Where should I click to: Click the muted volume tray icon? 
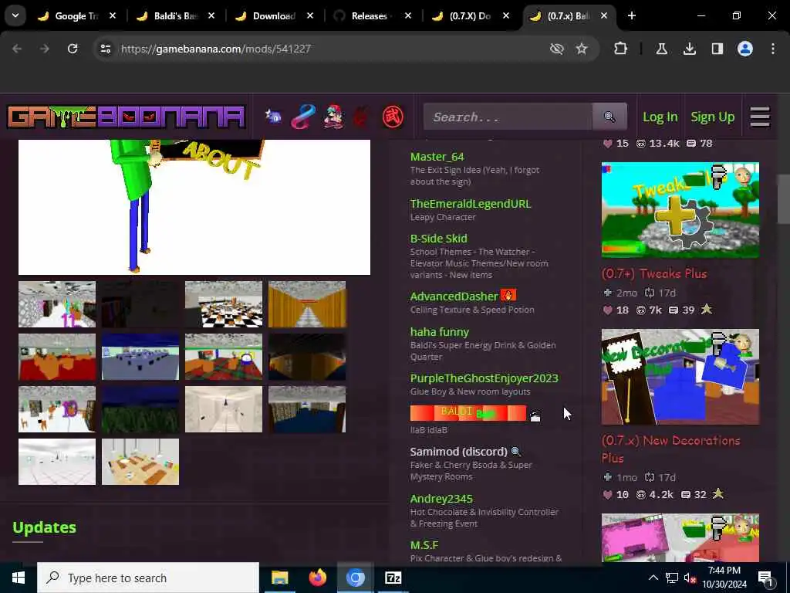point(689,578)
